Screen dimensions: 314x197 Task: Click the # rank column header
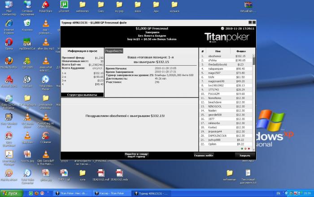202,51
